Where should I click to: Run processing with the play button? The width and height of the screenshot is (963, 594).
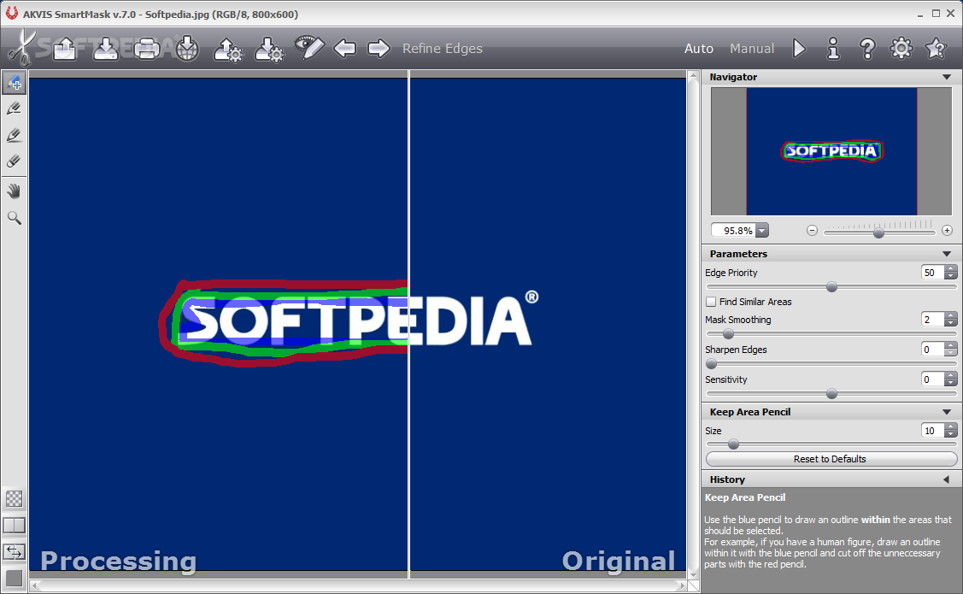[799, 48]
